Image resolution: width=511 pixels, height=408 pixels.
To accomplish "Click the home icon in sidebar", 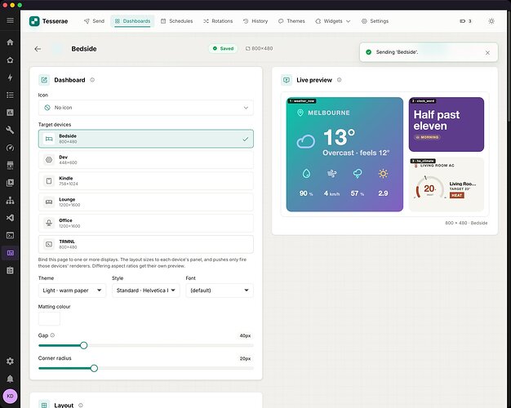I will click(10, 42).
